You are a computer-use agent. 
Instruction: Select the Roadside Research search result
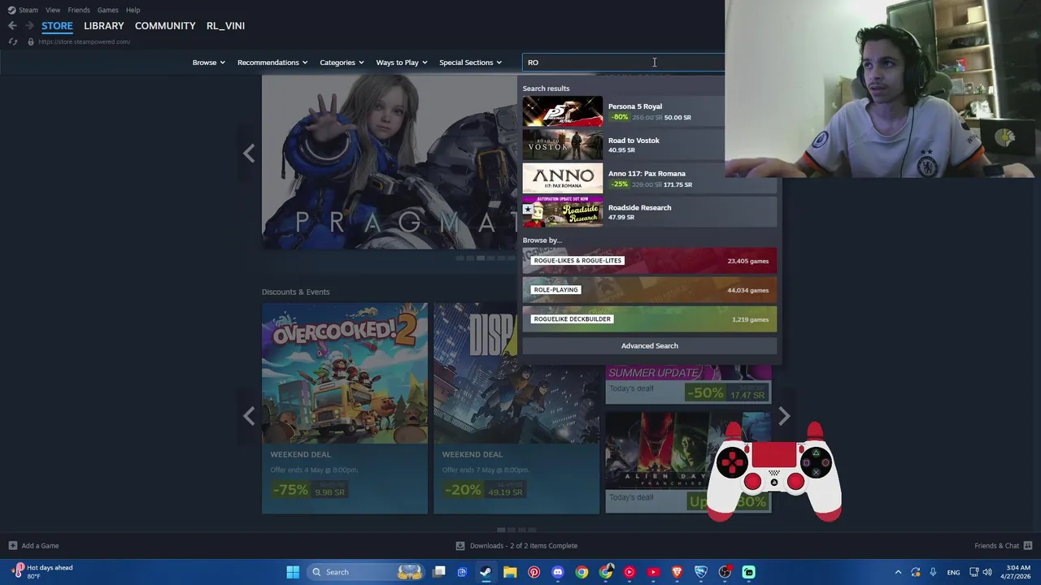pyautogui.click(x=650, y=212)
